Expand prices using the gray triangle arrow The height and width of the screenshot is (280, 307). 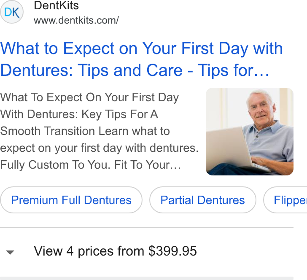[10, 252]
